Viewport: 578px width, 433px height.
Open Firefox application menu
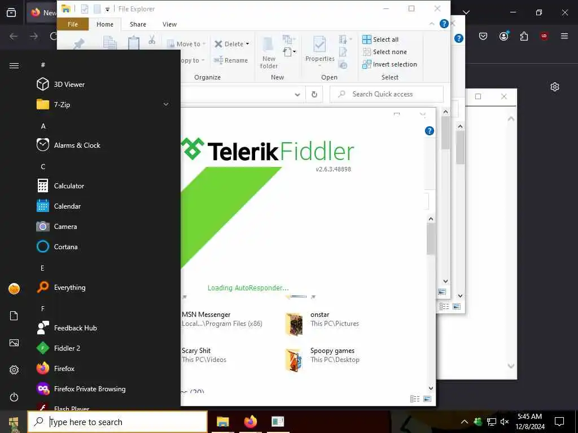click(564, 36)
